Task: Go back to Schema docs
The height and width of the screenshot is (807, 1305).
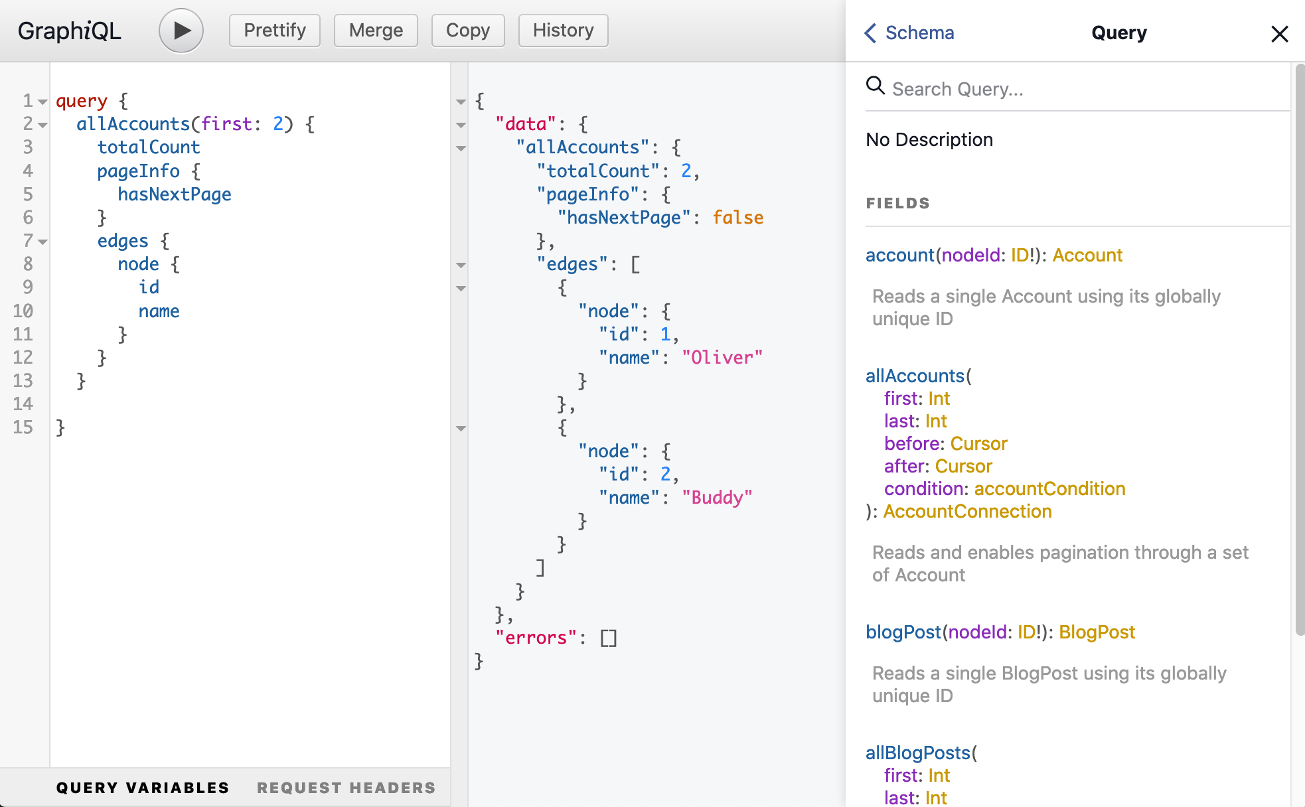Action: [909, 33]
